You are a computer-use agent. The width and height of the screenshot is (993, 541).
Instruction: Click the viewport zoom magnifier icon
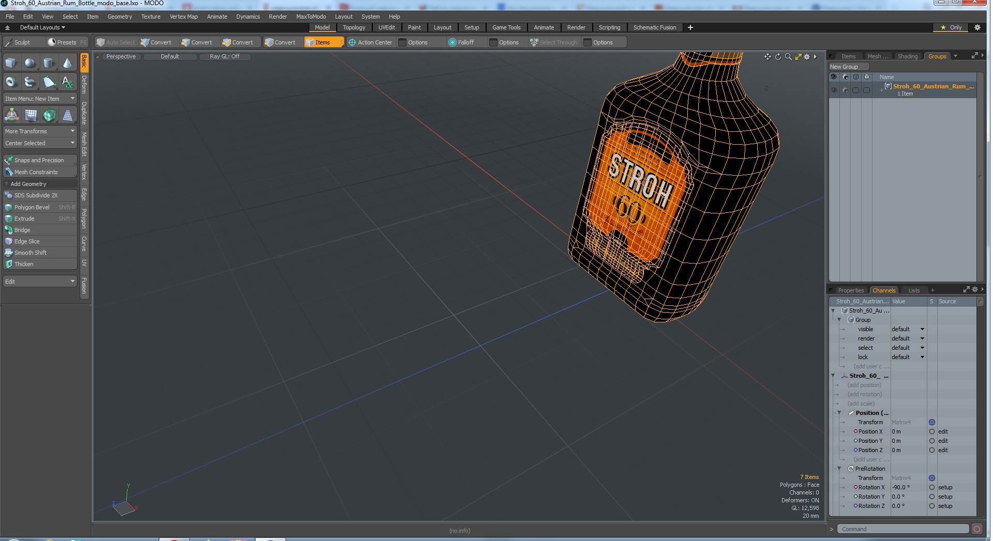pyautogui.click(x=788, y=57)
